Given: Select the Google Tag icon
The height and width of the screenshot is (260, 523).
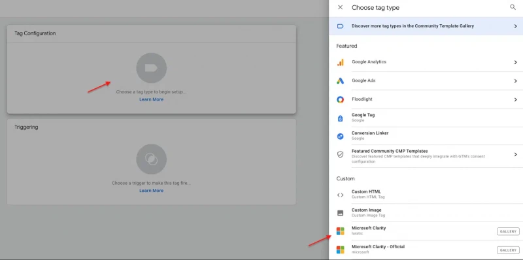Looking at the screenshot, I should (340, 118).
